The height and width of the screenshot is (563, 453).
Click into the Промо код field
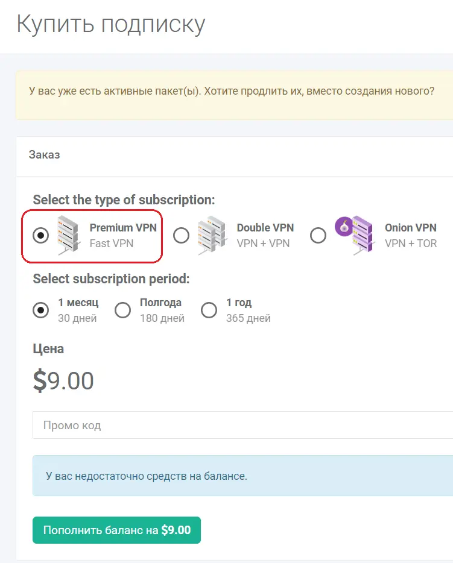point(243,425)
